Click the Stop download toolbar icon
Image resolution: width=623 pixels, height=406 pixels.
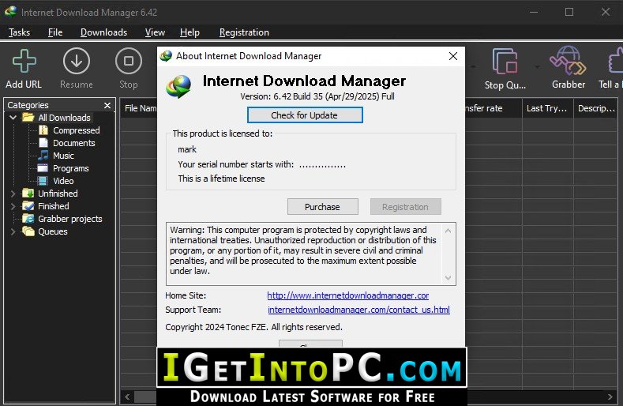(129, 61)
